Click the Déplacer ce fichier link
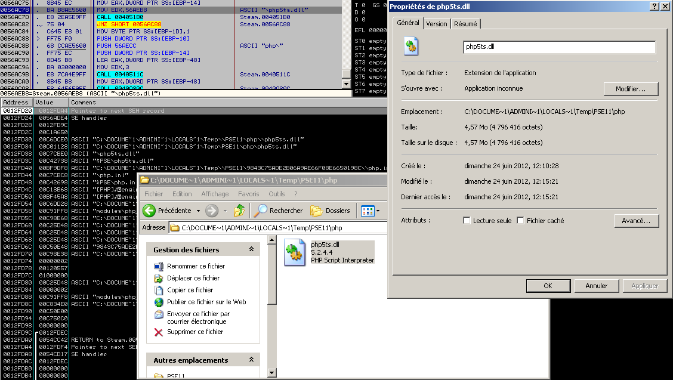The image size is (673, 380). click(193, 278)
